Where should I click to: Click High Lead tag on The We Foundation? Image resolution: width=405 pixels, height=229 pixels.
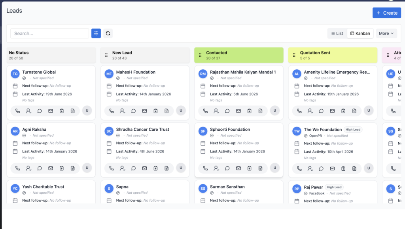pyautogui.click(x=353, y=130)
